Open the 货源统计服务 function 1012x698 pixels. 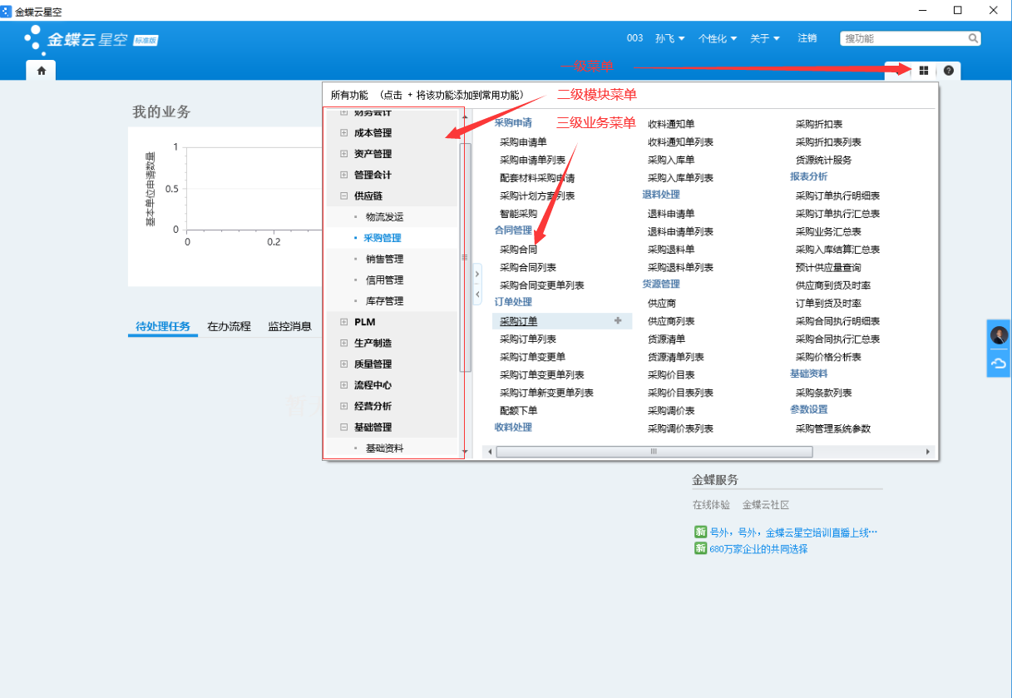click(x=824, y=160)
